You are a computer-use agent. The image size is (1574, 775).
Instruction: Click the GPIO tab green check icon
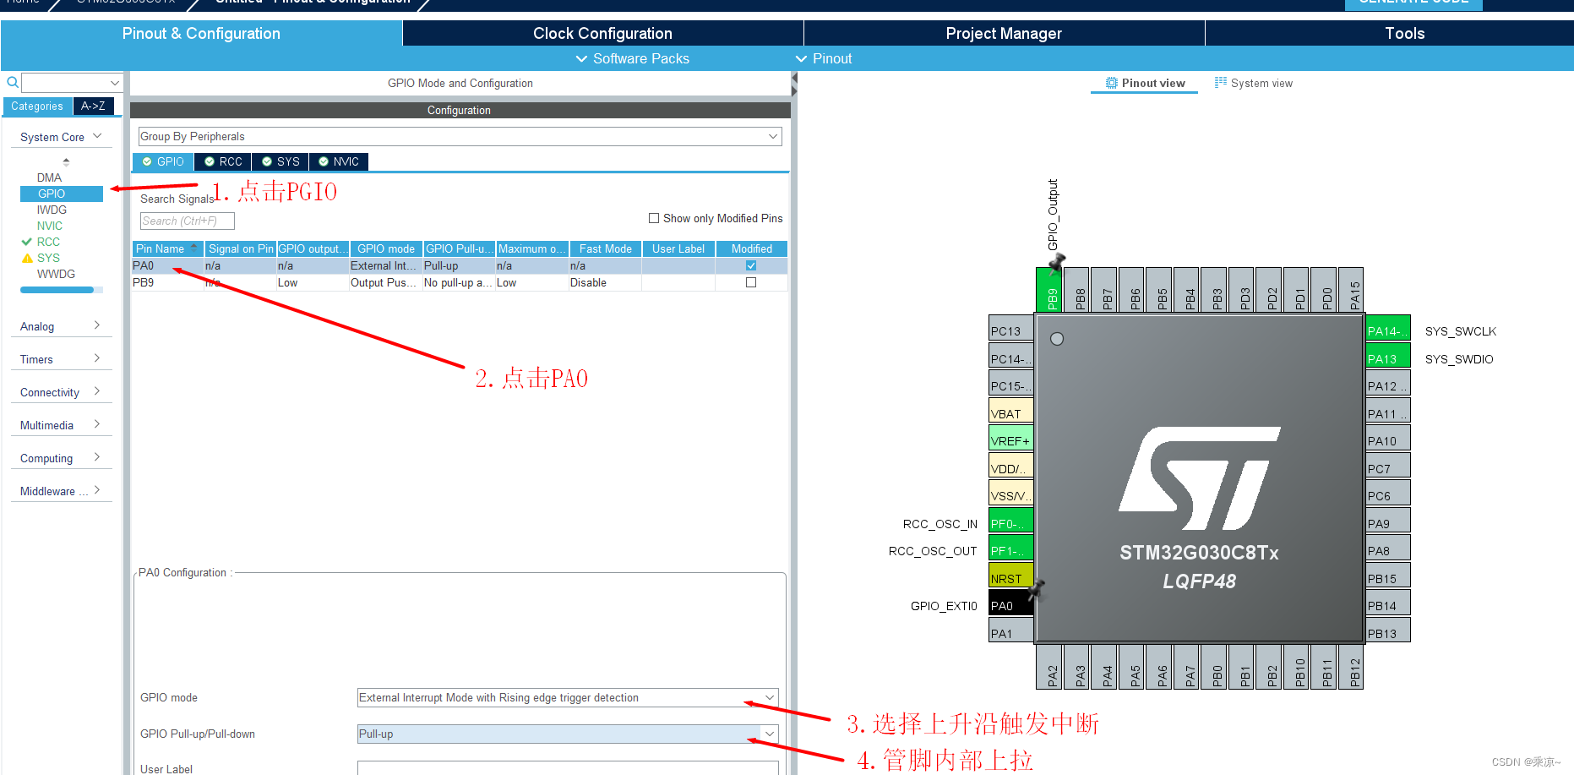(147, 161)
